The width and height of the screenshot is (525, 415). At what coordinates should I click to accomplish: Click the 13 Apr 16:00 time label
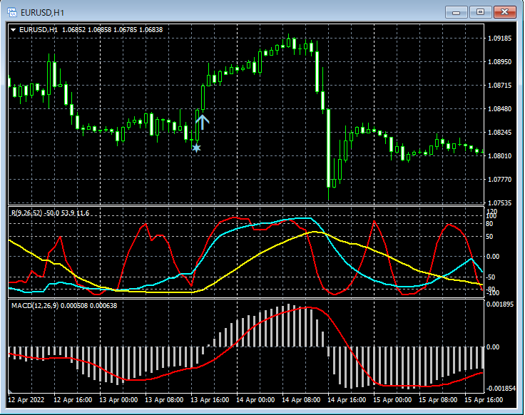(x=210, y=400)
